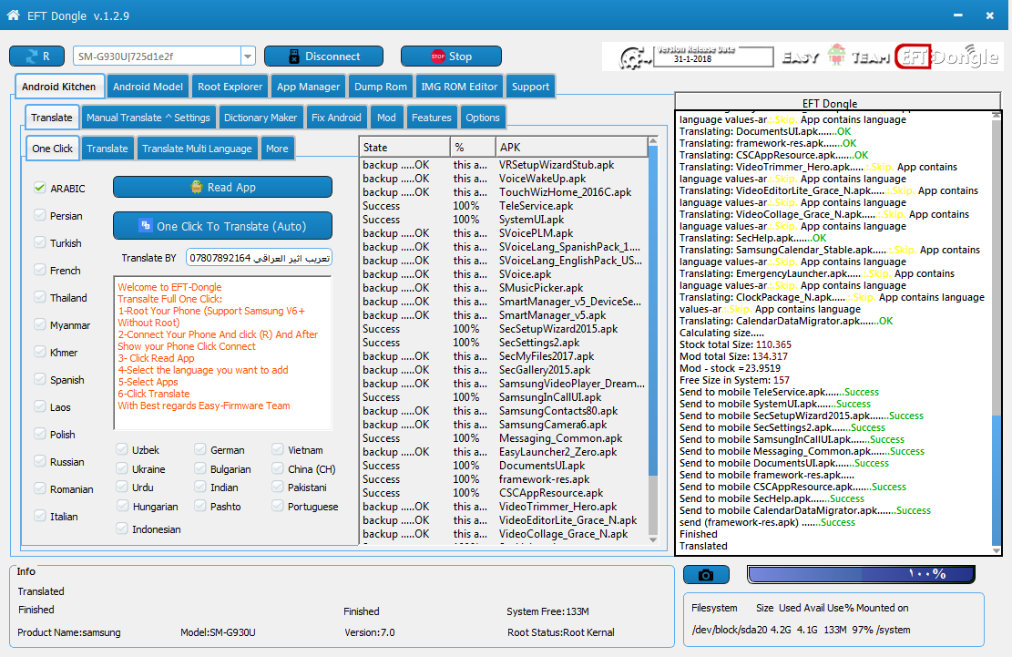
Task: Click the Translate BY text field
Action: coord(259,258)
